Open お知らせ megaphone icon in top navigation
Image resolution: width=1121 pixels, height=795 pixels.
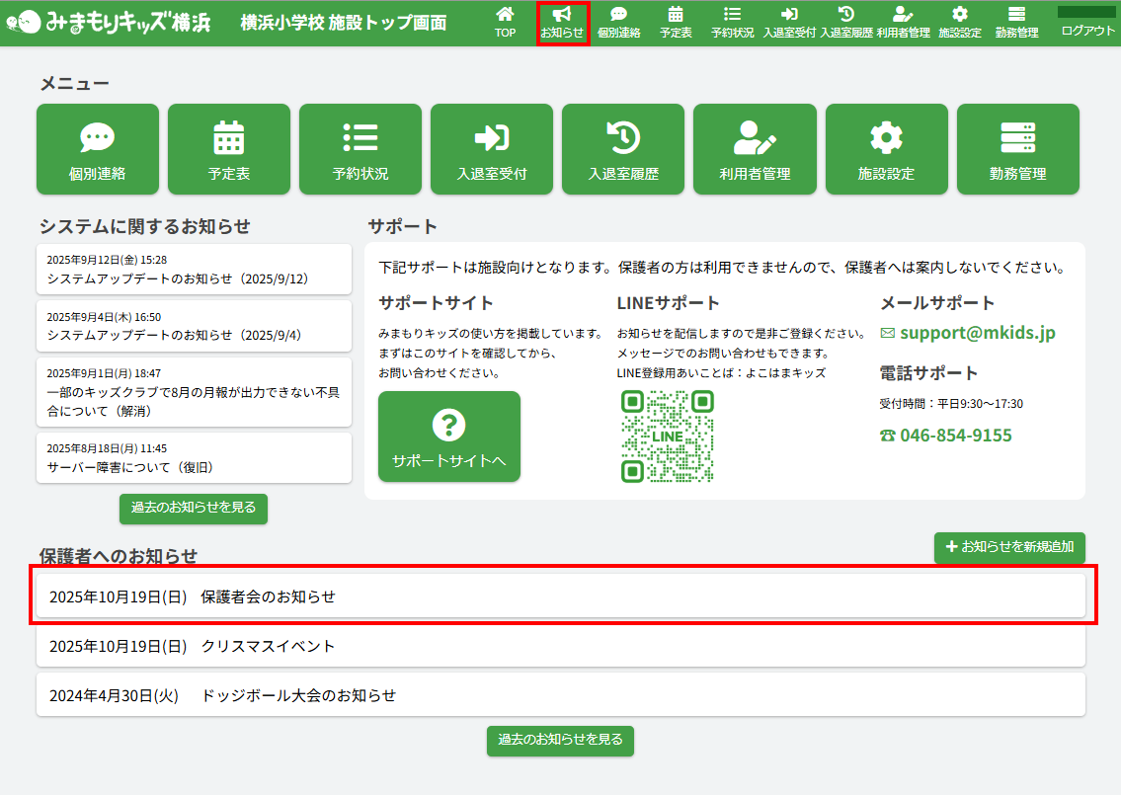tap(562, 23)
